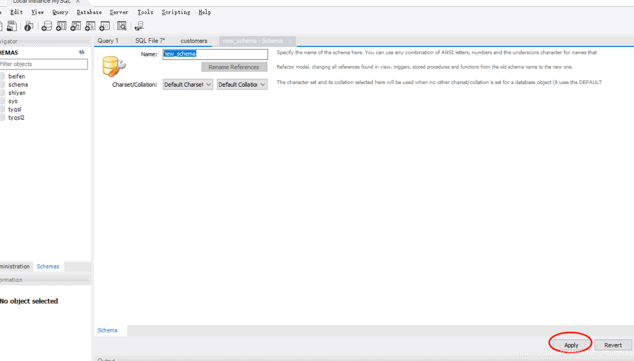Open the Query menu
The width and height of the screenshot is (634, 361).
[60, 12]
